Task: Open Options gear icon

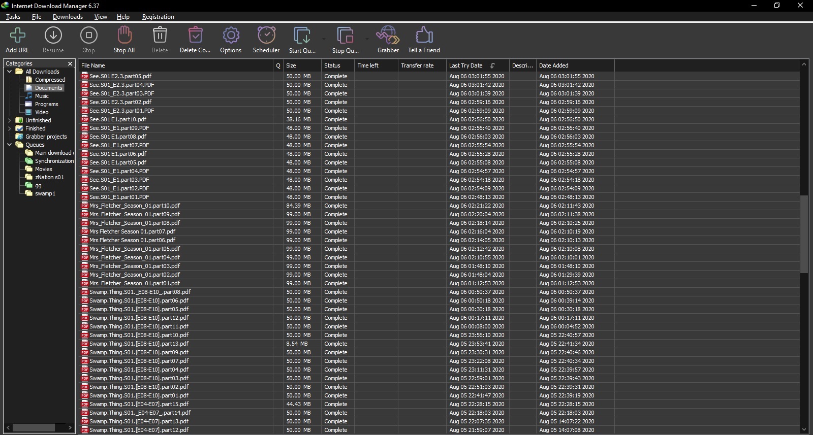Action: coord(231,36)
